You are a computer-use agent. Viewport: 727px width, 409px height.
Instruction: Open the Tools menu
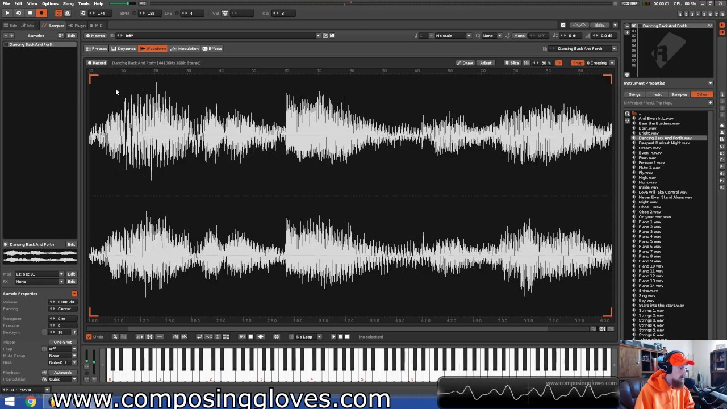coord(84,3)
